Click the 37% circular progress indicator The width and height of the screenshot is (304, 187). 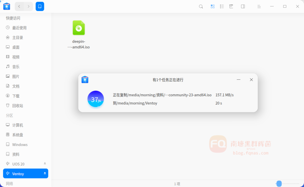coord(96,99)
